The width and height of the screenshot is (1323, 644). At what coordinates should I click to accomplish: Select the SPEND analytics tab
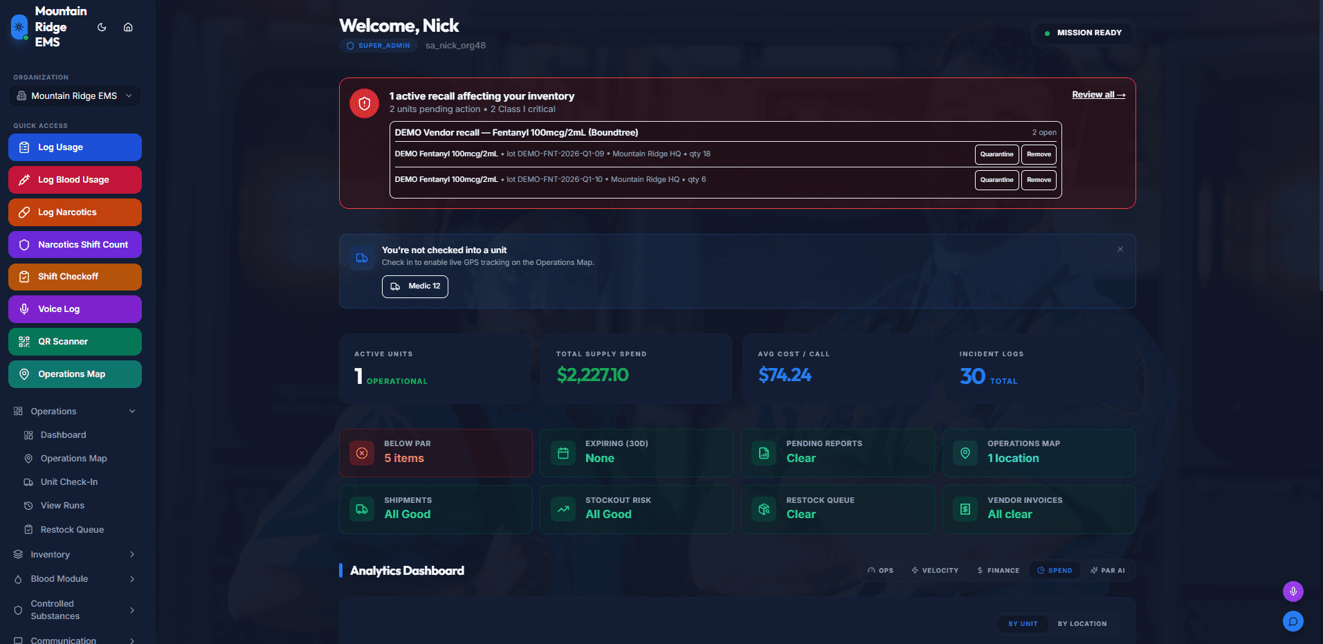pyautogui.click(x=1055, y=571)
